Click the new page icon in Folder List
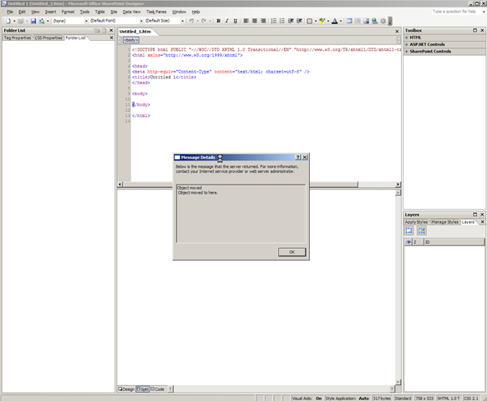The height and width of the screenshot is (401, 487). click(104, 30)
